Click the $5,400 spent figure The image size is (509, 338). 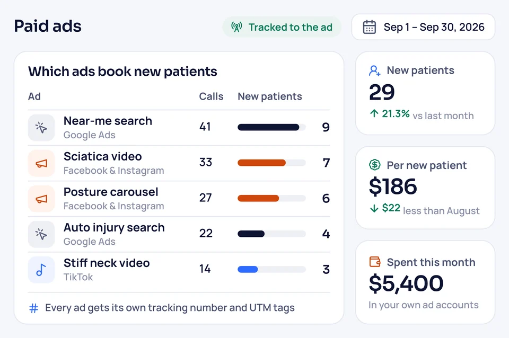[406, 284]
